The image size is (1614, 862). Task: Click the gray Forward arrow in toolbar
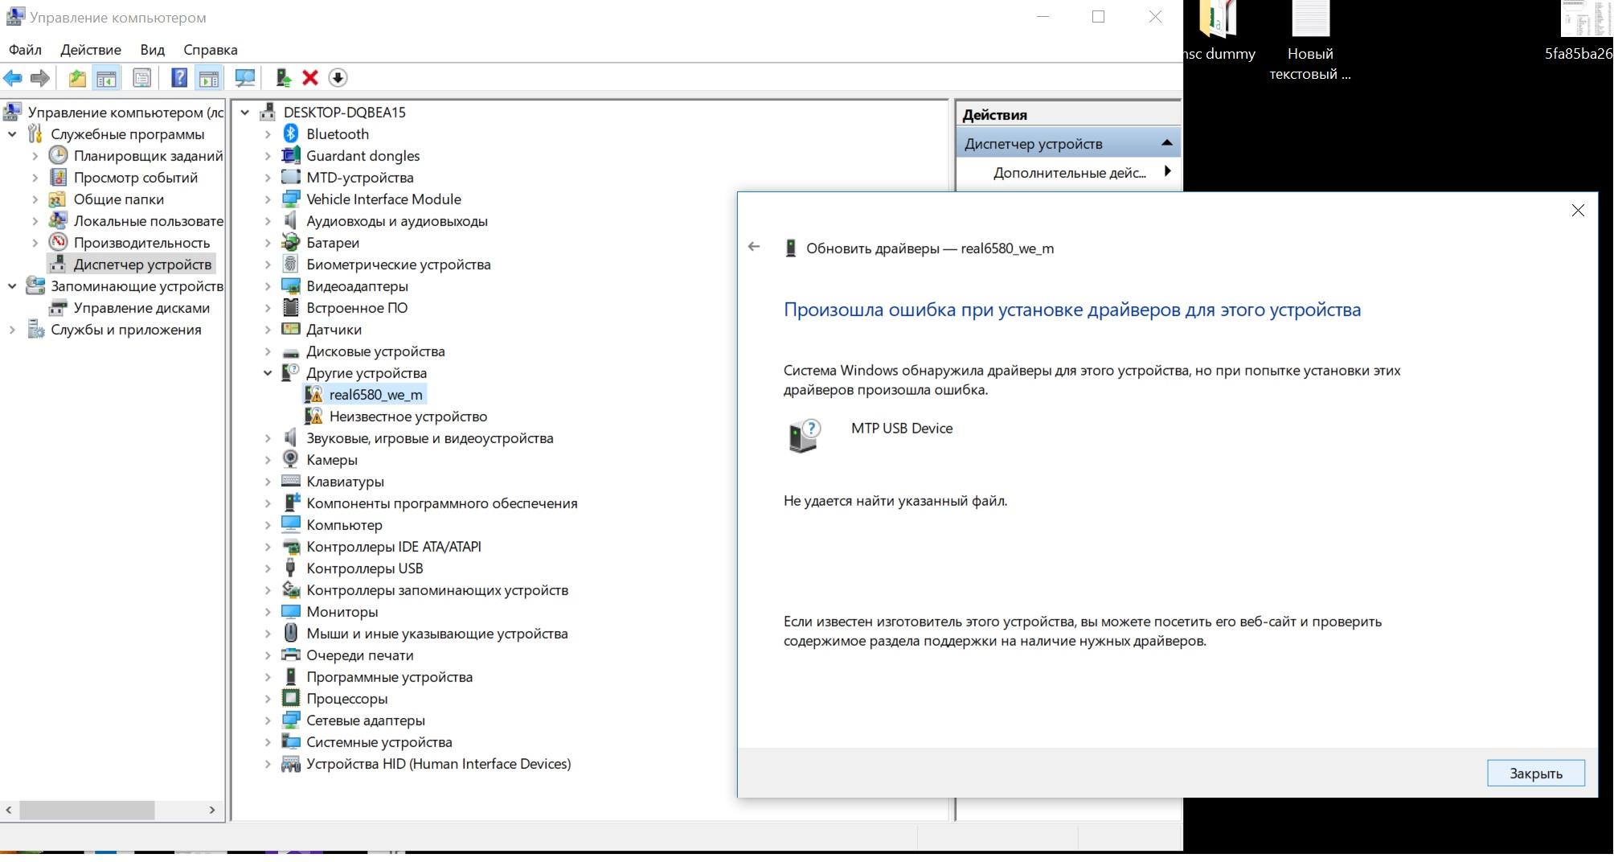coord(39,78)
